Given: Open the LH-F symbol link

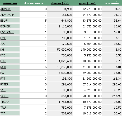Looking at the screenshot, I should (x=3, y=61).
